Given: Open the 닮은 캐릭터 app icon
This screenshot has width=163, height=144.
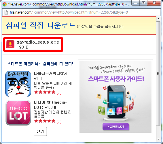Looking at the screenshot, I should point(18,84).
